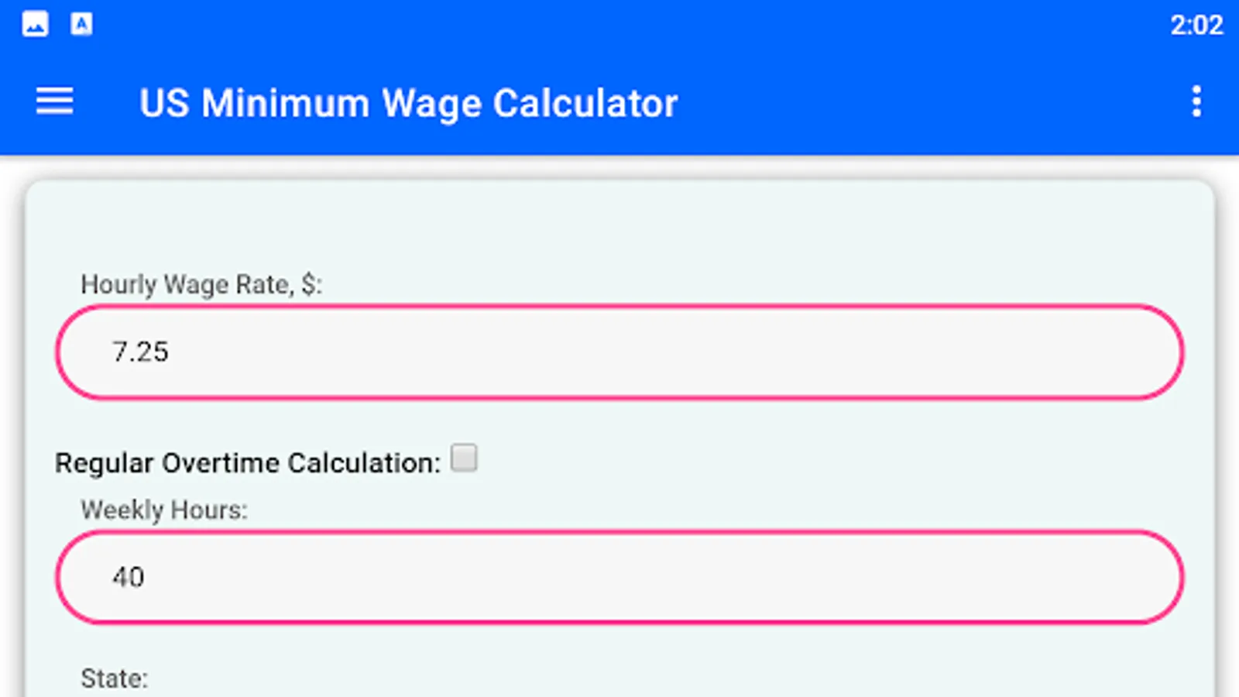Select the Hourly Wage Rate, $ label
1239x697 pixels.
click(x=201, y=285)
